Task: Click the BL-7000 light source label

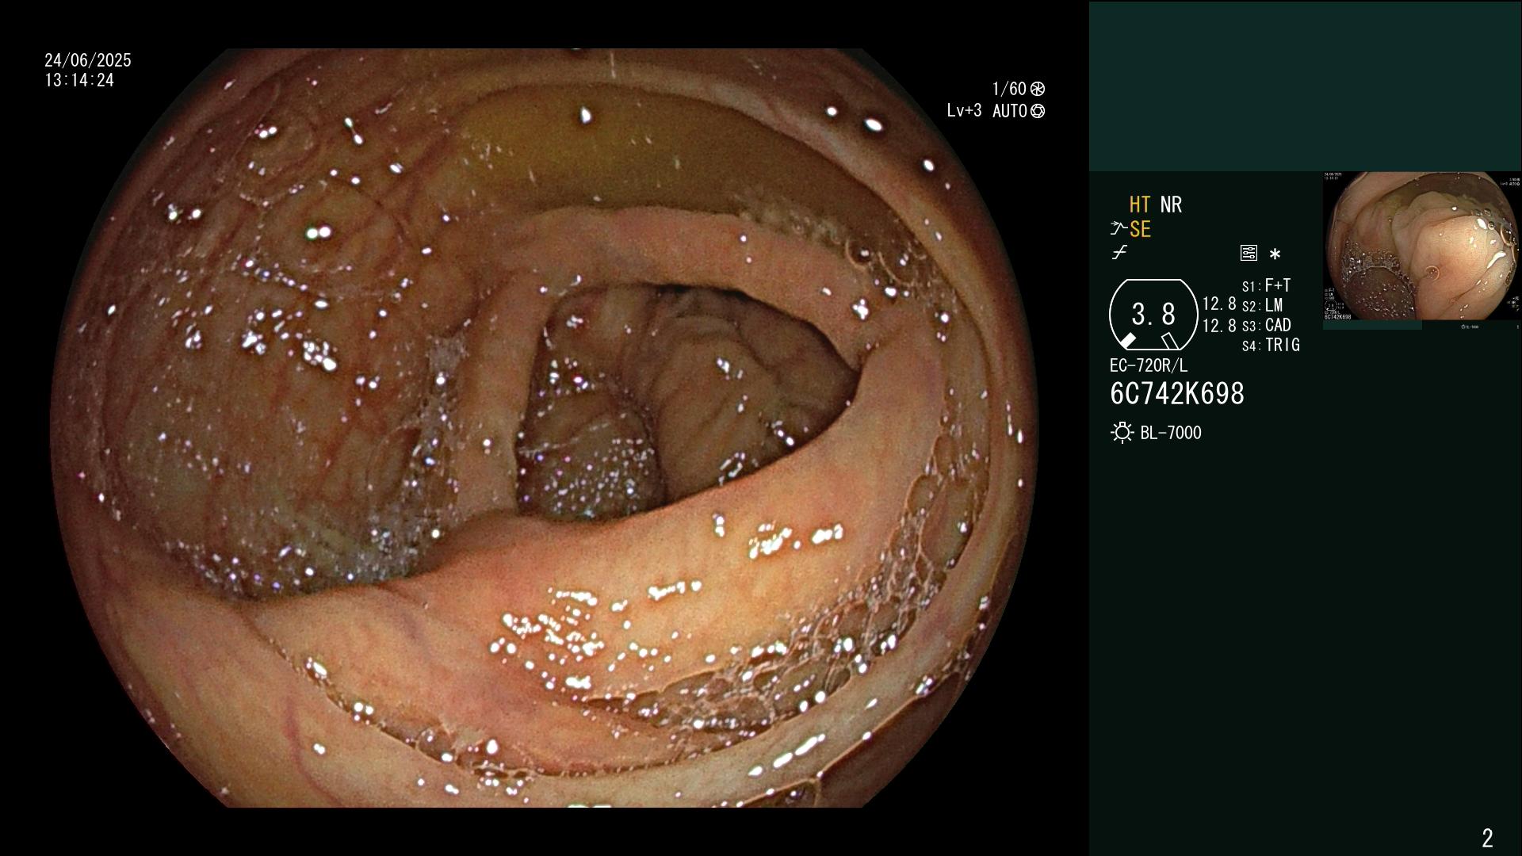Action: (x=1171, y=433)
